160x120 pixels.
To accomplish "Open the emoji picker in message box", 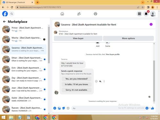I will 147,108.
